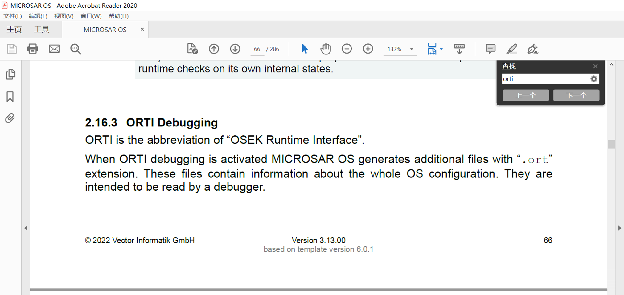Open the 帮助(H) menu
This screenshot has height=295, width=624.
click(x=119, y=16)
